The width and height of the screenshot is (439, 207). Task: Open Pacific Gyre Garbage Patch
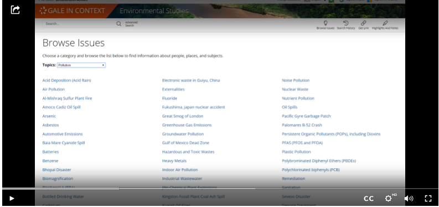coord(306,116)
